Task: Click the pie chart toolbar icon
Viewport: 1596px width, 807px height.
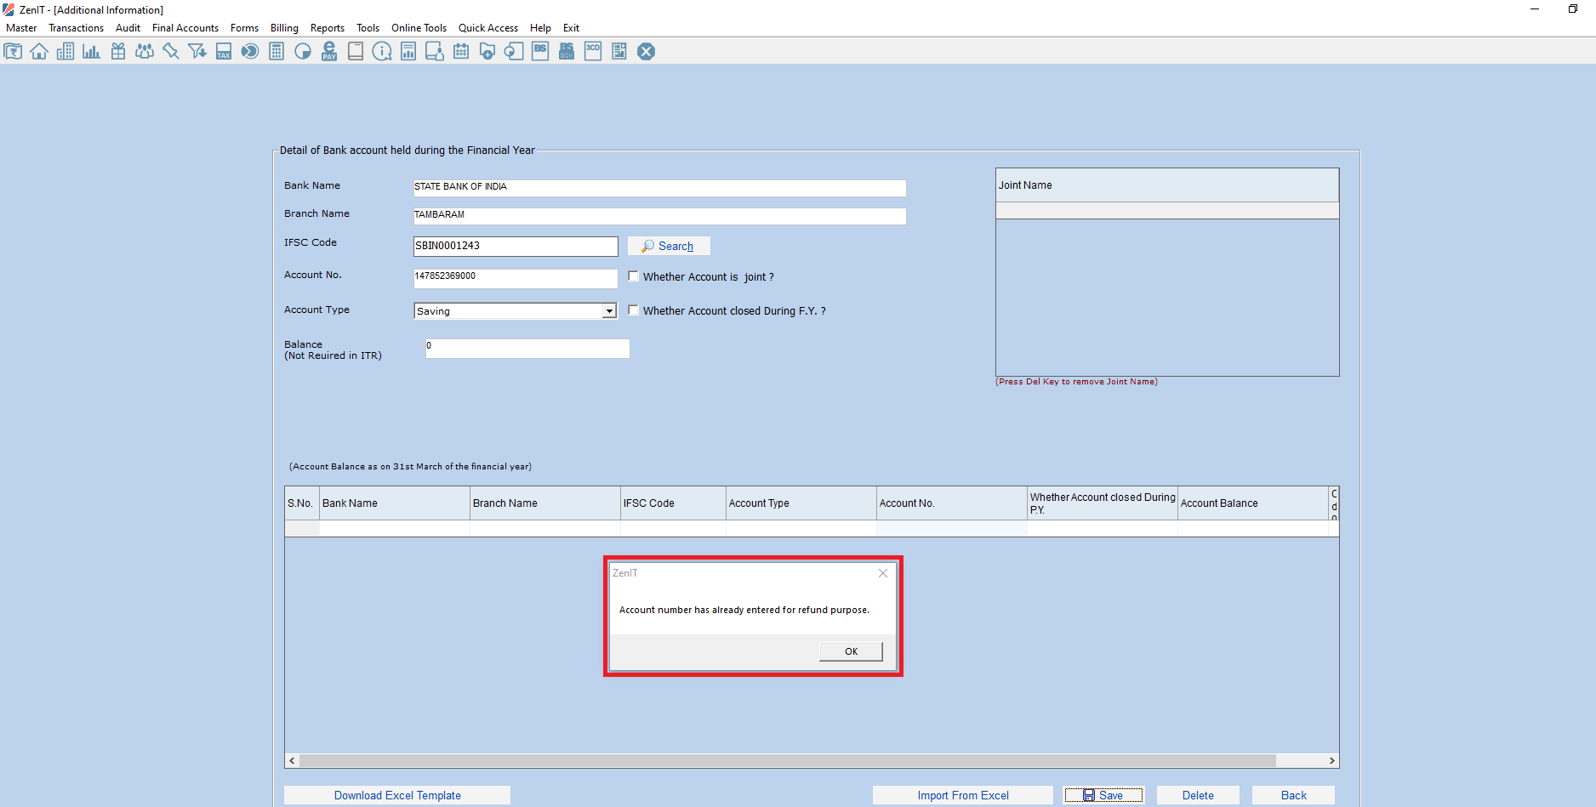Action: point(303,52)
